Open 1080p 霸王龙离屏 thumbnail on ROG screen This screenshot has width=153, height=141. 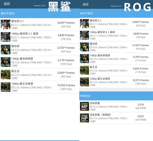(84, 82)
